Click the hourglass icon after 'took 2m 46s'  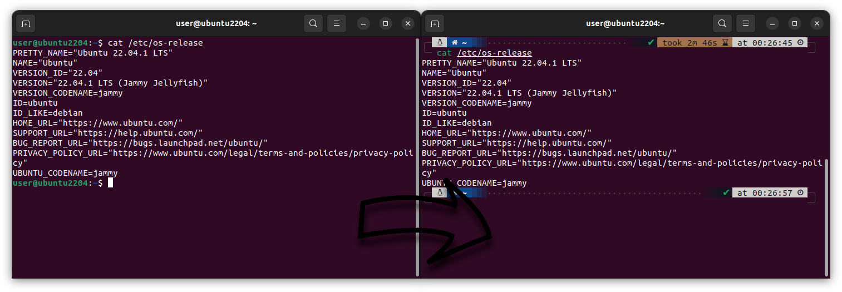tap(725, 43)
